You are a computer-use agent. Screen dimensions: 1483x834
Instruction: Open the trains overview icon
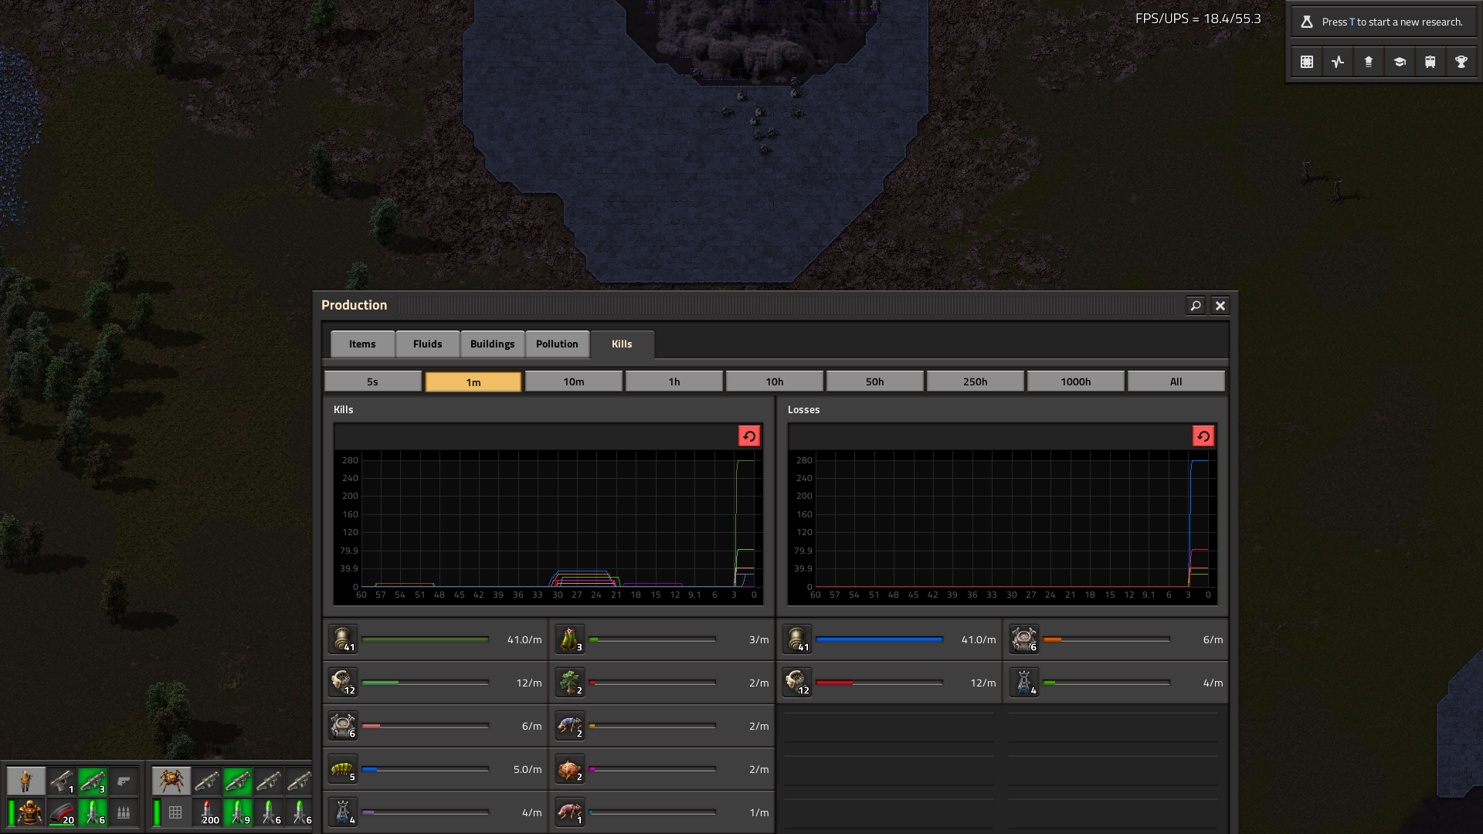click(1430, 62)
